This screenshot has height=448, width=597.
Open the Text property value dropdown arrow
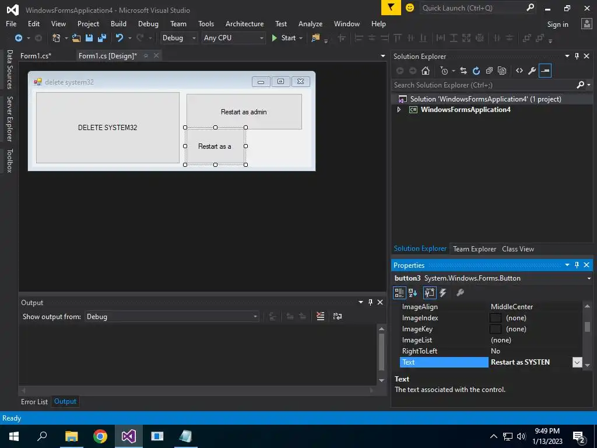coord(577,362)
